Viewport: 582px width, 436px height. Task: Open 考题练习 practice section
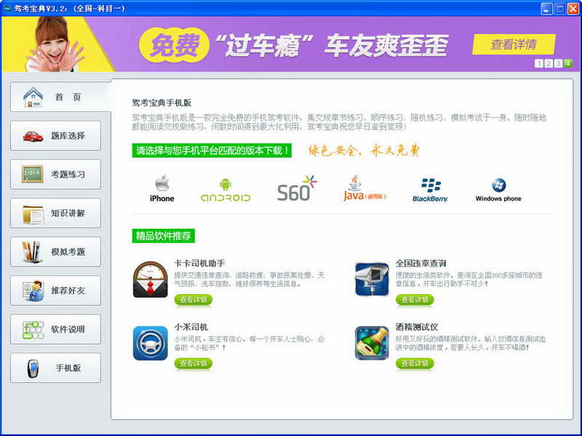(56, 174)
